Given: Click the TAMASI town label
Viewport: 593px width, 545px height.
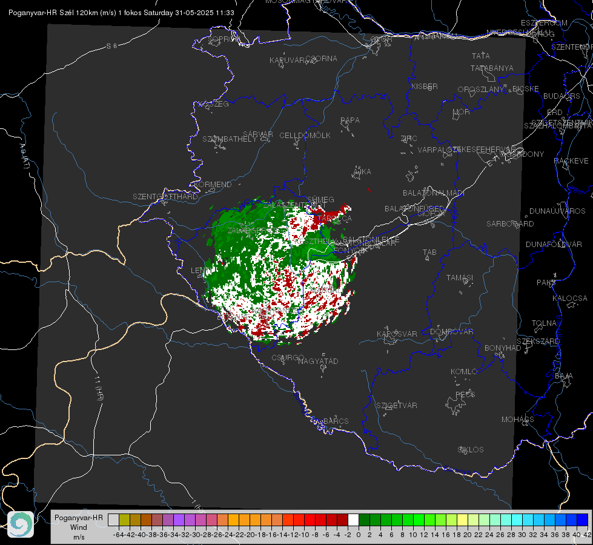Looking at the screenshot, I should (460, 277).
